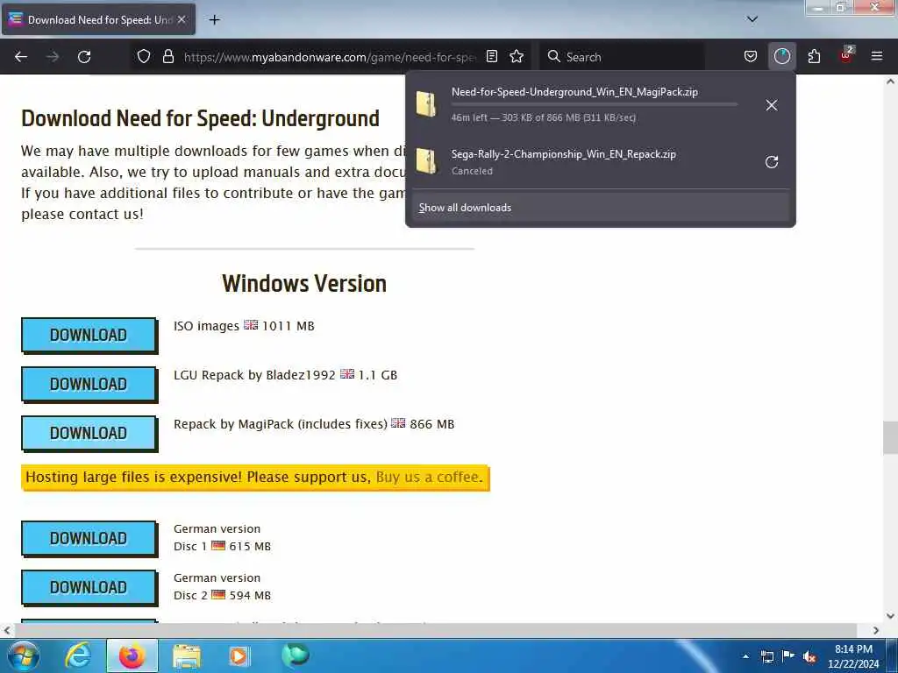The image size is (898, 673).
Task: Click the scroll up arrow
Action: [x=890, y=81]
